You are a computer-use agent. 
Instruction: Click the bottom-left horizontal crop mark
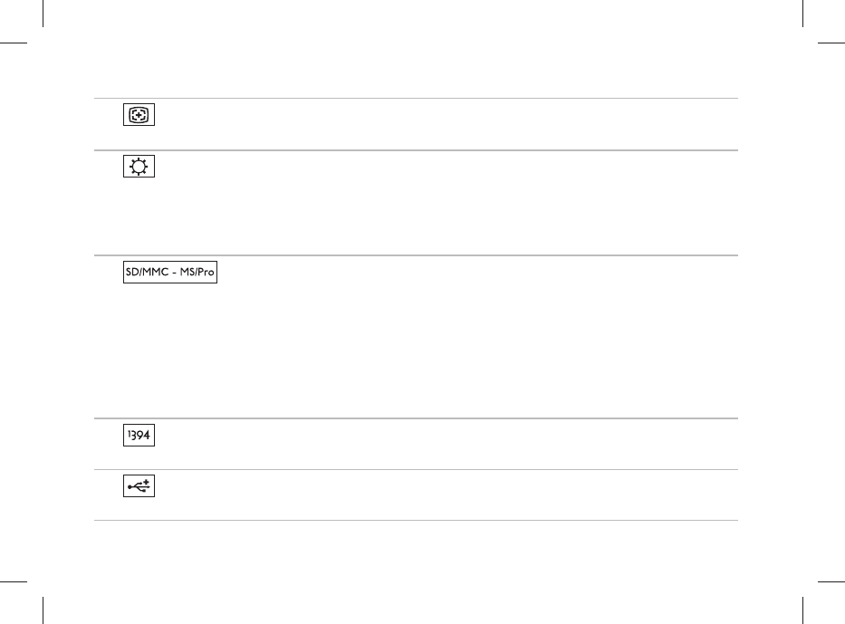point(14,581)
